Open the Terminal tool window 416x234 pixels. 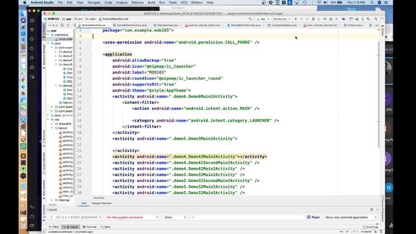pos(90,227)
